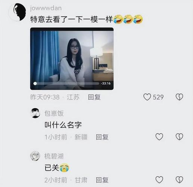
Task: Click username jowwwdan
Action: point(46,8)
